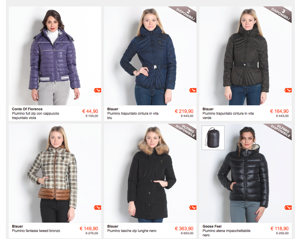299x239 pixels.
Task: Click the Goose Feel brand name
Action: (212, 226)
